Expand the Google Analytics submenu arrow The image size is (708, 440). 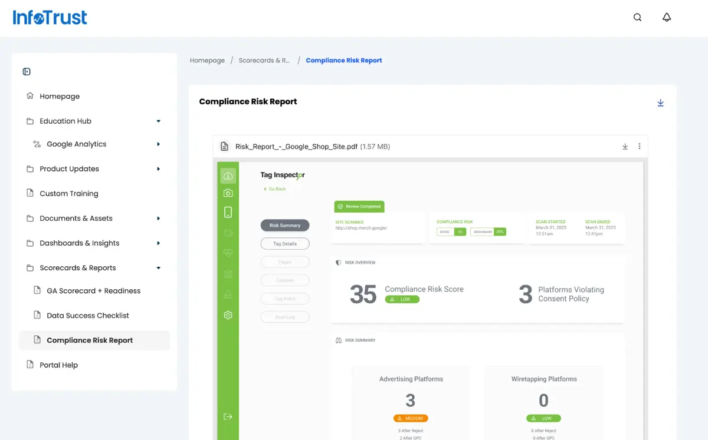point(158,144)
